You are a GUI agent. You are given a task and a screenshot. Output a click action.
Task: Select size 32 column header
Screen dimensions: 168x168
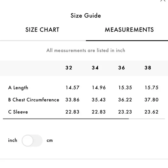click(69, 68)
